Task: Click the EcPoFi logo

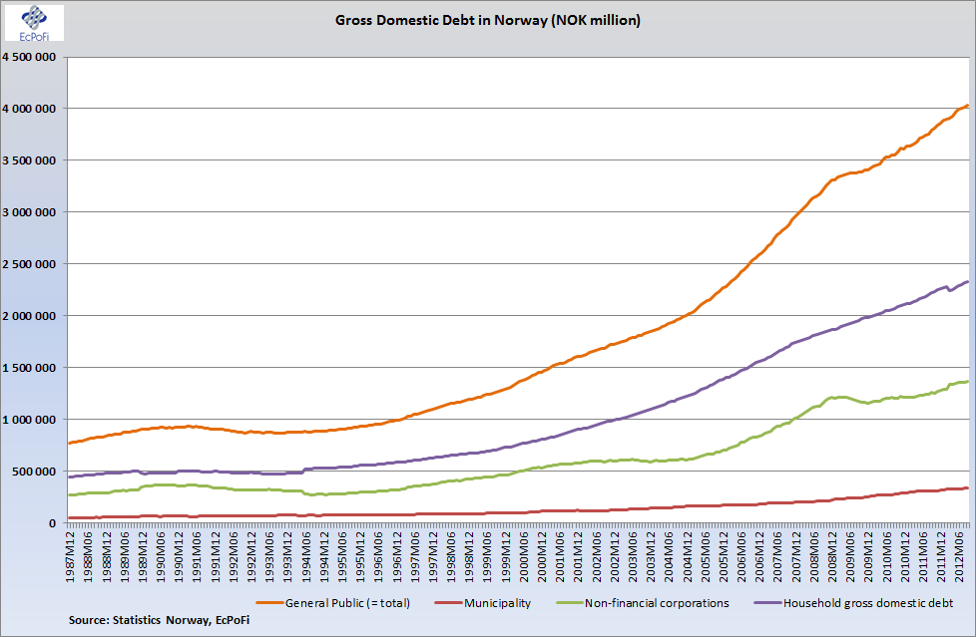Action: click(x=34, y=23)
